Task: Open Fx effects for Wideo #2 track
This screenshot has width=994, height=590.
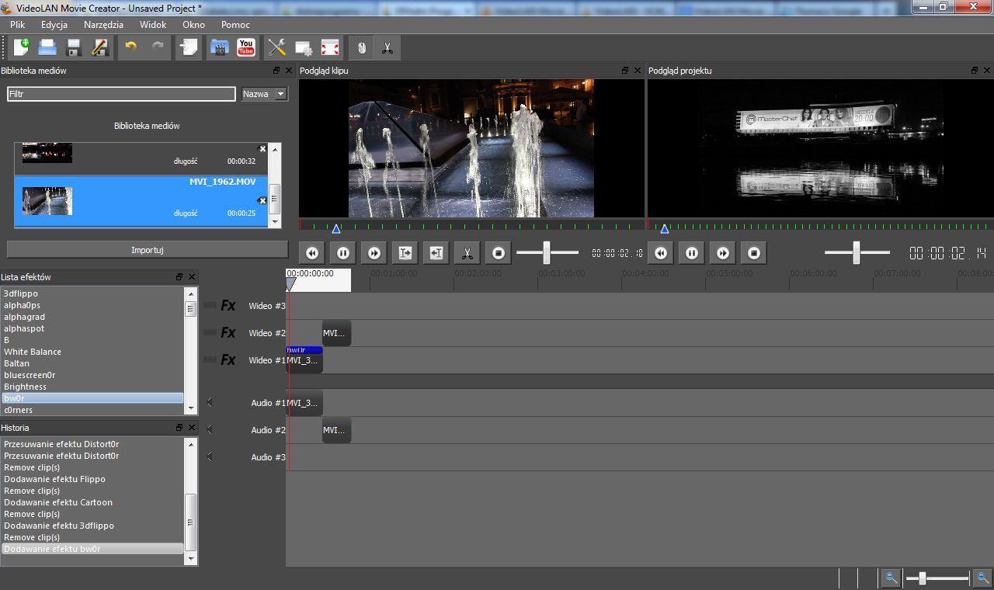Action: [228, 333]
